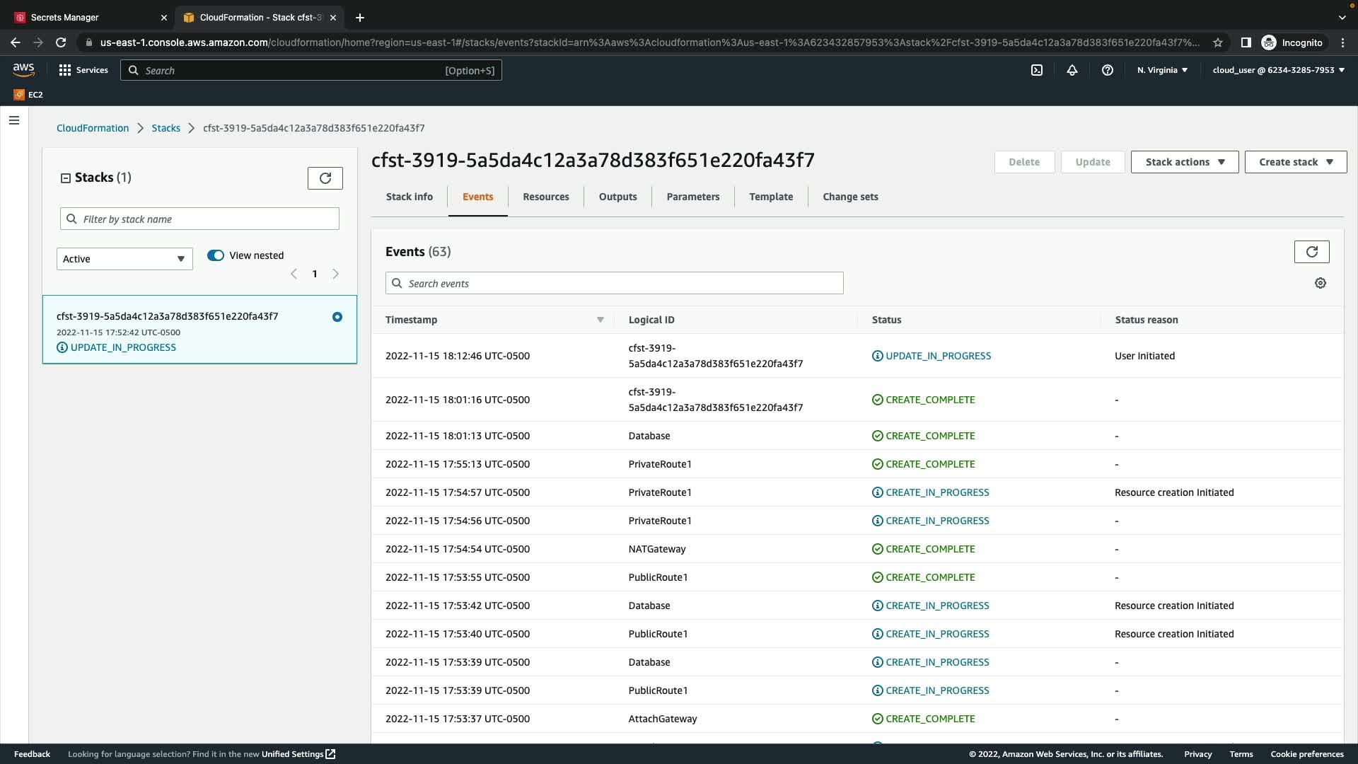1358x764 pixels.
Task: Toggle the View nested switch
Action: click(216, 255)
